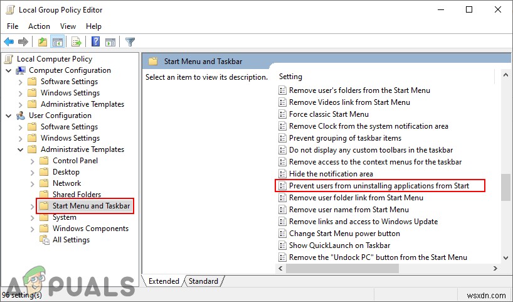The image size is (513, 302).
Task: Click policy icon beside Prevent grouping of taskbar items
Action: click(x=282, y=138)
